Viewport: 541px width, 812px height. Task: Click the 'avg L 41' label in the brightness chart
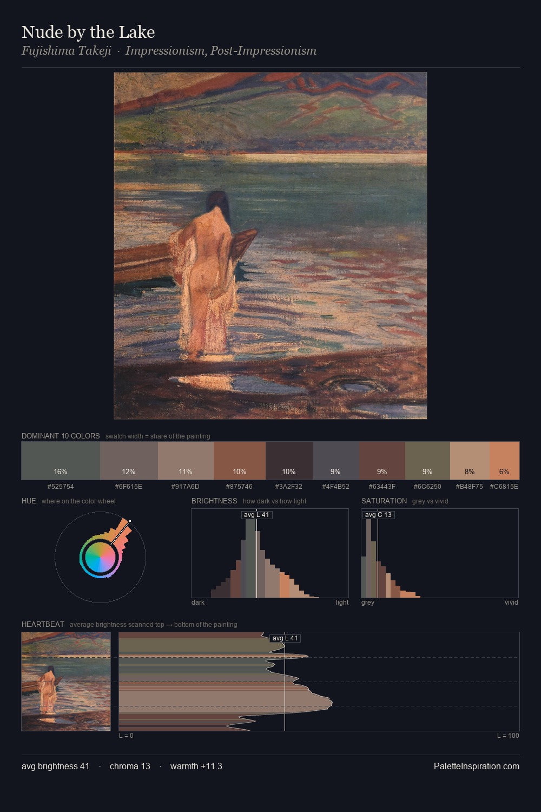257,515
